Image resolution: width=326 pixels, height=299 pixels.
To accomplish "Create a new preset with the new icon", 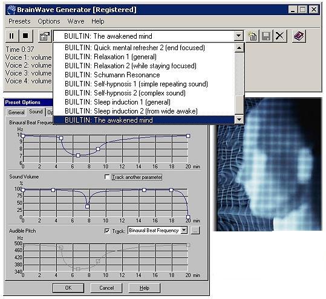I will (x=252, y=36).
